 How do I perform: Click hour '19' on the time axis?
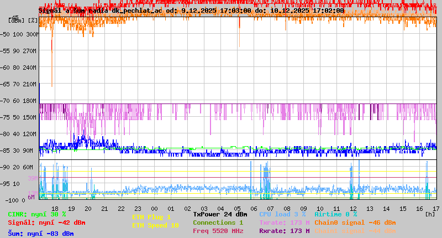click(x=72, y=209)
